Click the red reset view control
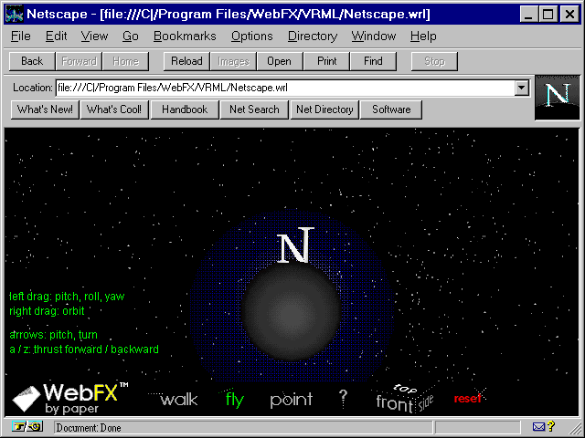Screen dimensions: 585x438 coord(467,399)
